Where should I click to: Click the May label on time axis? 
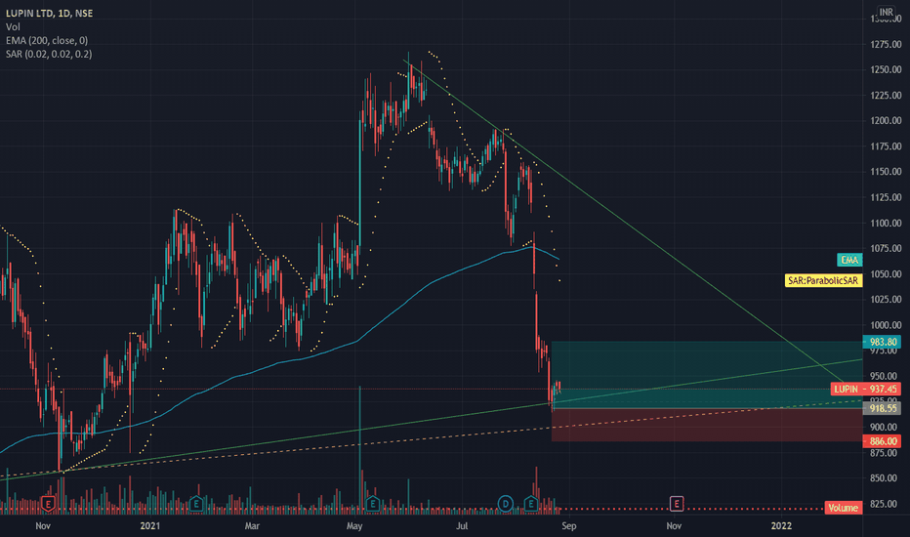click(354, 526)
